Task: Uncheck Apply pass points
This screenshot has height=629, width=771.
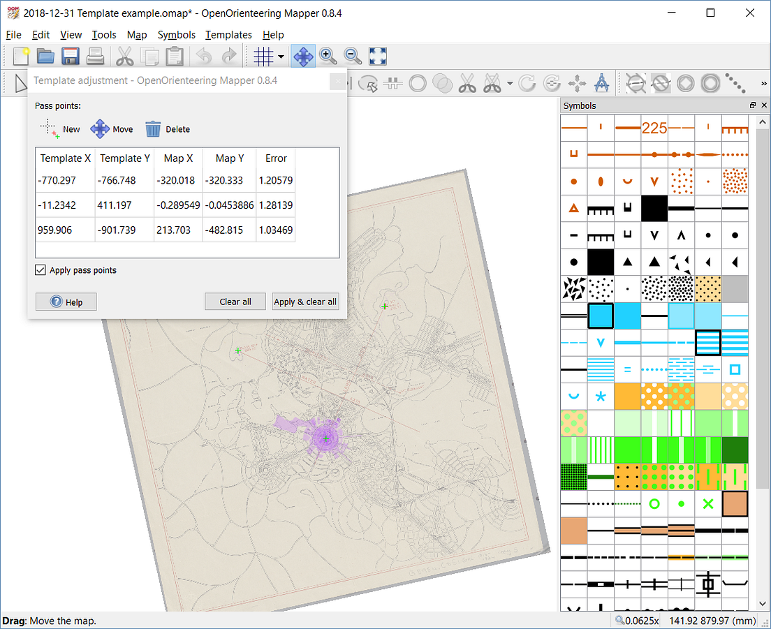Action: click(x=40, y=270)
